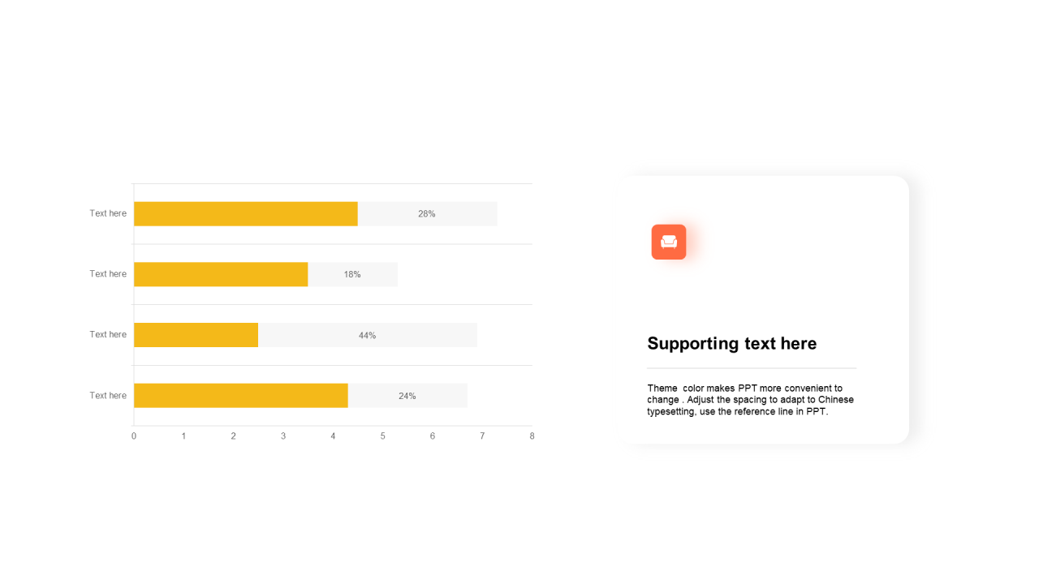
Task: Select the yellow bar in the 24% row
Action: click(240, 396)
